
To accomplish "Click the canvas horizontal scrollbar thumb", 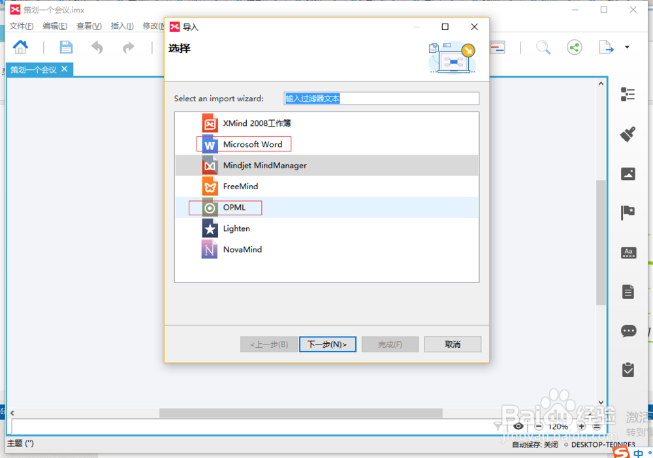I will click(300, 413).
